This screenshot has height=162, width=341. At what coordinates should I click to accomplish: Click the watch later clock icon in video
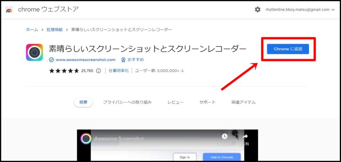click(x=224, y=136)
